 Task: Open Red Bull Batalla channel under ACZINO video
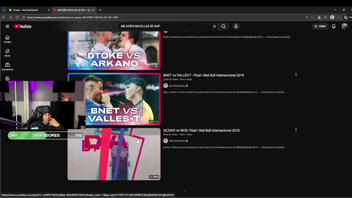pos(177,141)
